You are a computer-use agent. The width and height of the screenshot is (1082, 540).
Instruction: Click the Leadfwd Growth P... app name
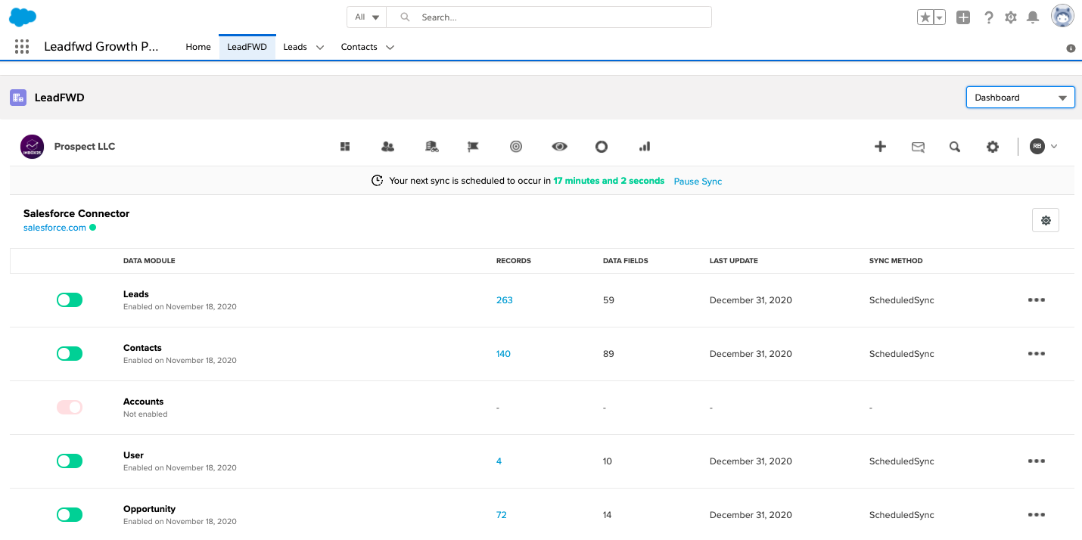click(x=101, y=47)
